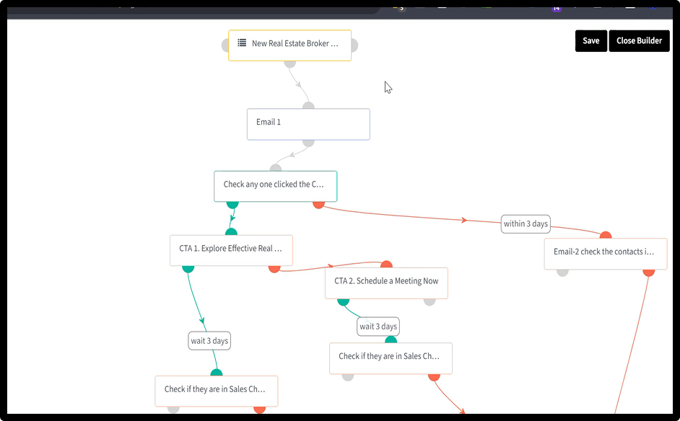
Task: Click the green top connector of the CTA 1 node
Action: (231, 232)
